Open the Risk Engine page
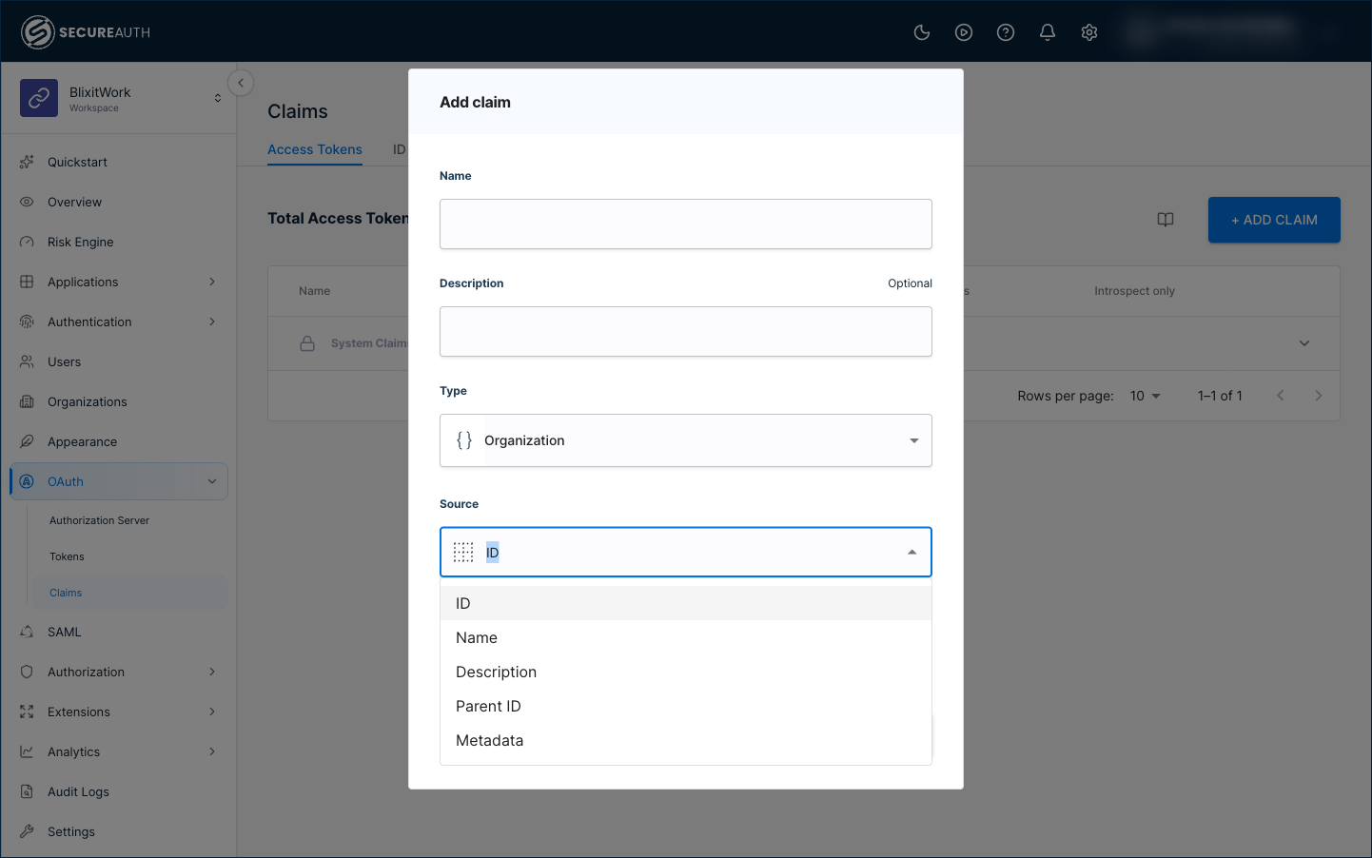Screen dimensions: 1372x858 coord(81,242)
